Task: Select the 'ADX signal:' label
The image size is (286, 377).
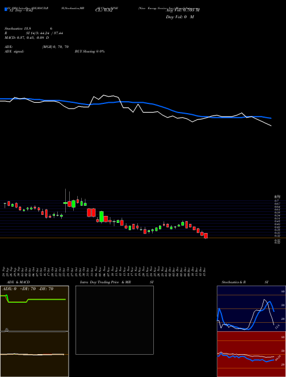Action: point(14,51)
